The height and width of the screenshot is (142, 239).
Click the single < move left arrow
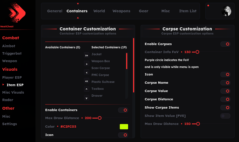(87, 72)
